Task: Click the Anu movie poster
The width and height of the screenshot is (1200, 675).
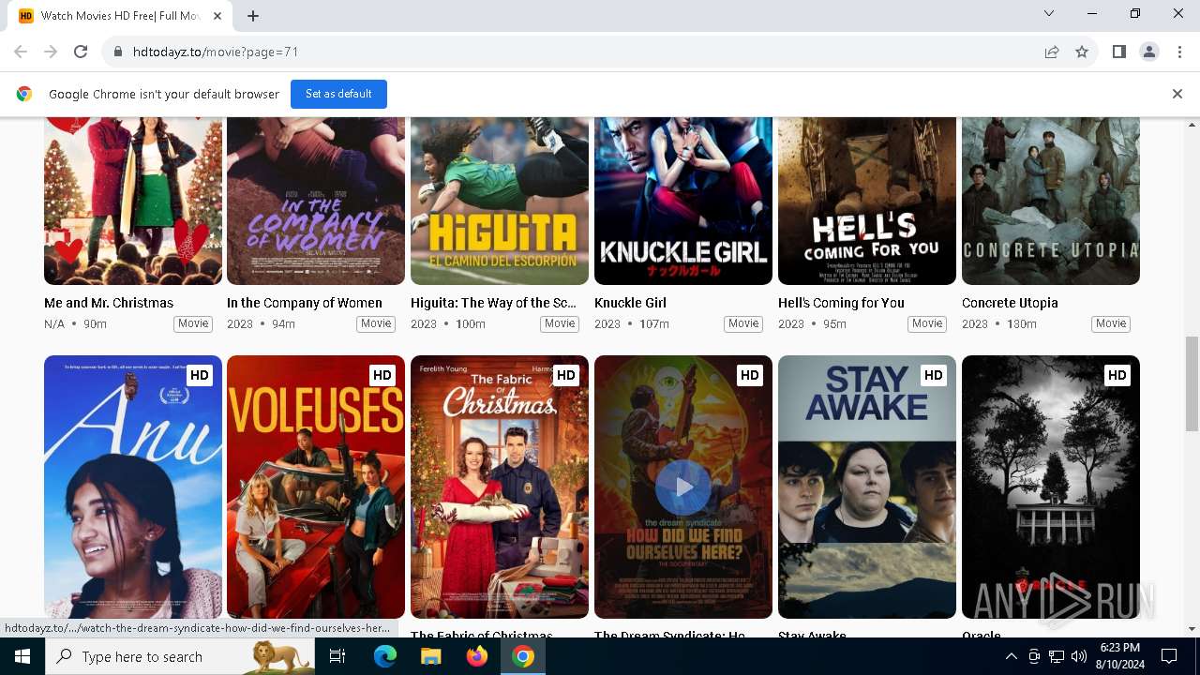Action: pos(133,487)
